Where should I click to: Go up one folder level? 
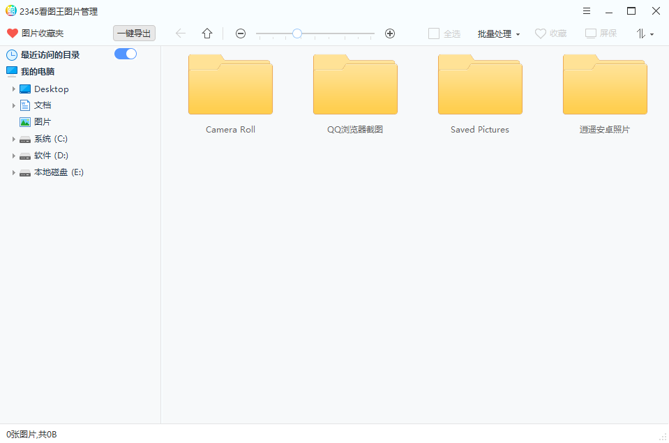click(207, 33)
